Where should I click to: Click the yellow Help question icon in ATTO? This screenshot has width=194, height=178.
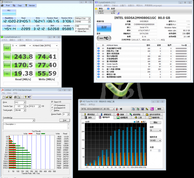pyautogui.click(x=25, y=97)
